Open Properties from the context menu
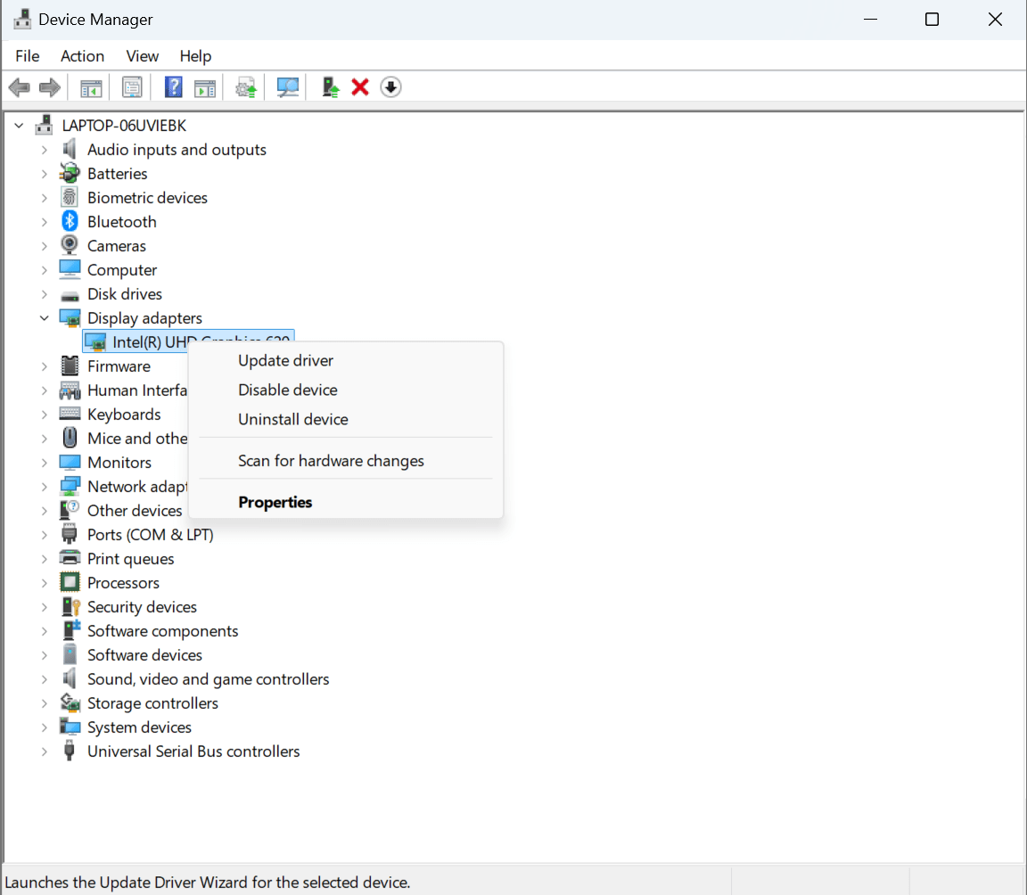 click(x=275, y=503)
